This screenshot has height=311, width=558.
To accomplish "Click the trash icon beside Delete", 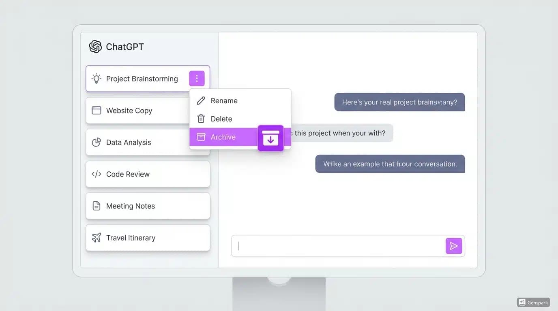I will (x=201, y=119).
